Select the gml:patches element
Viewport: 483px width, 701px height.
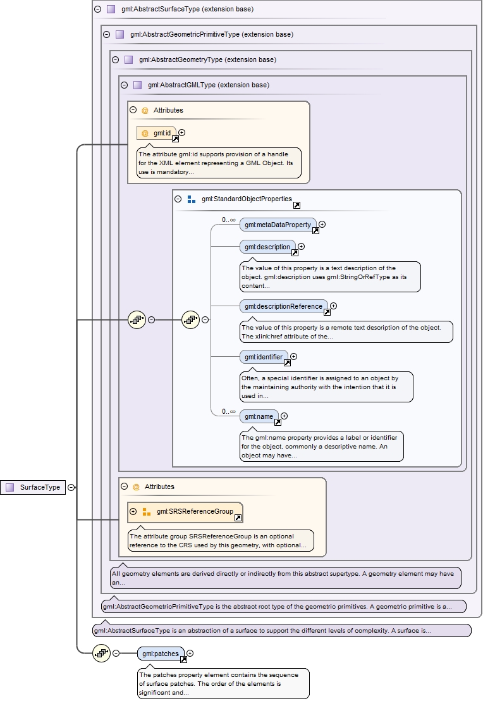(x=159, y=653)
